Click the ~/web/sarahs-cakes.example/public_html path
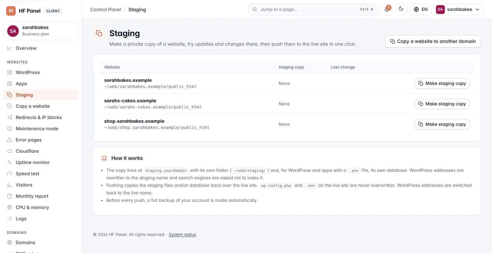The height and width of the screenshot is (253, 492). pyautogui.click(x=153, y=107)
